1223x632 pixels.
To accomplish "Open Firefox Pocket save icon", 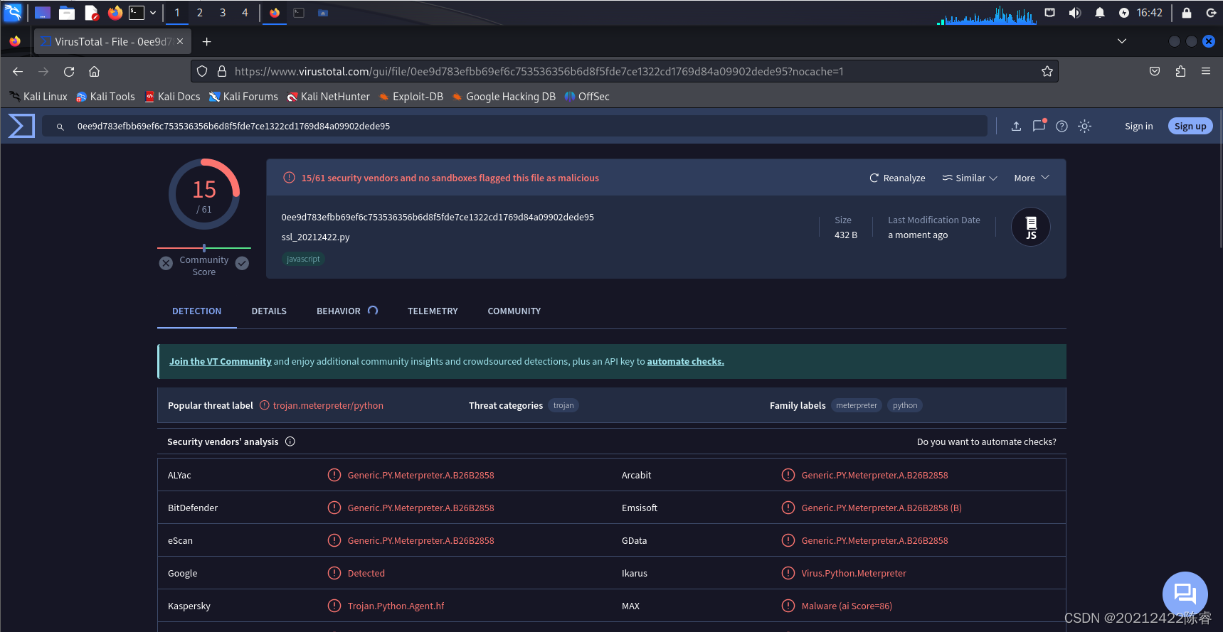I will tap(1155, 71).
